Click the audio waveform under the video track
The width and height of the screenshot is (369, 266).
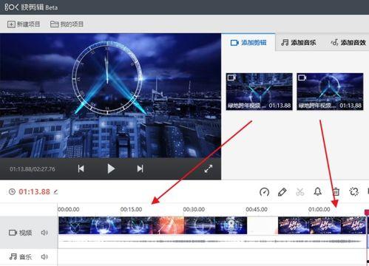click(212, 242)
